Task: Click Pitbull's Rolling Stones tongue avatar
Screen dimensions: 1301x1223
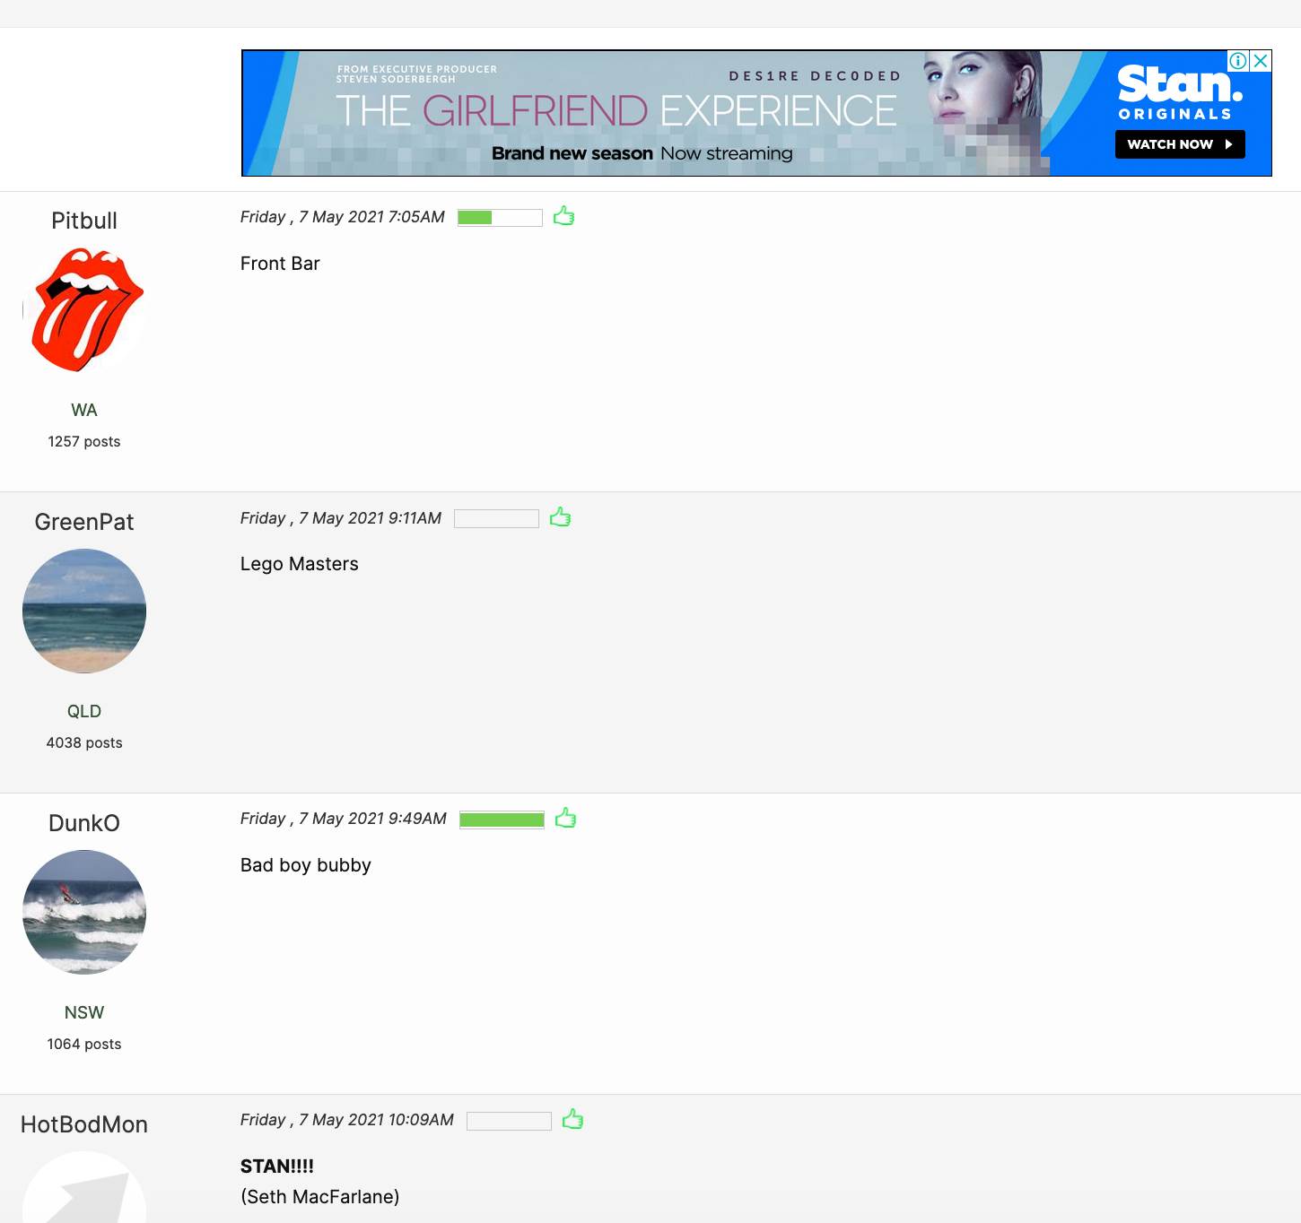Action: (84, 310)
